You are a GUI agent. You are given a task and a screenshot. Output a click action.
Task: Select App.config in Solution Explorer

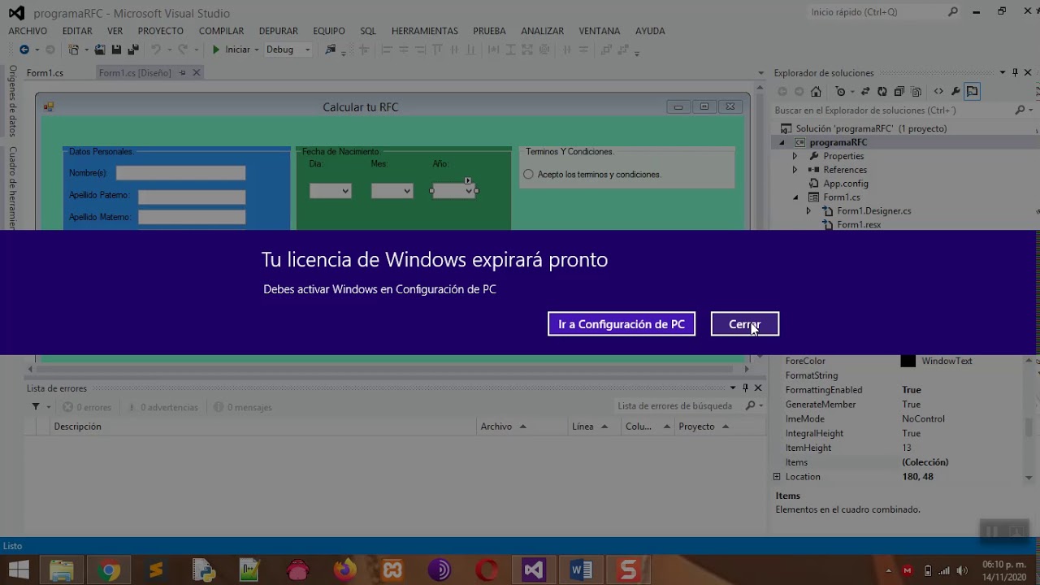[x=845, y=184]
